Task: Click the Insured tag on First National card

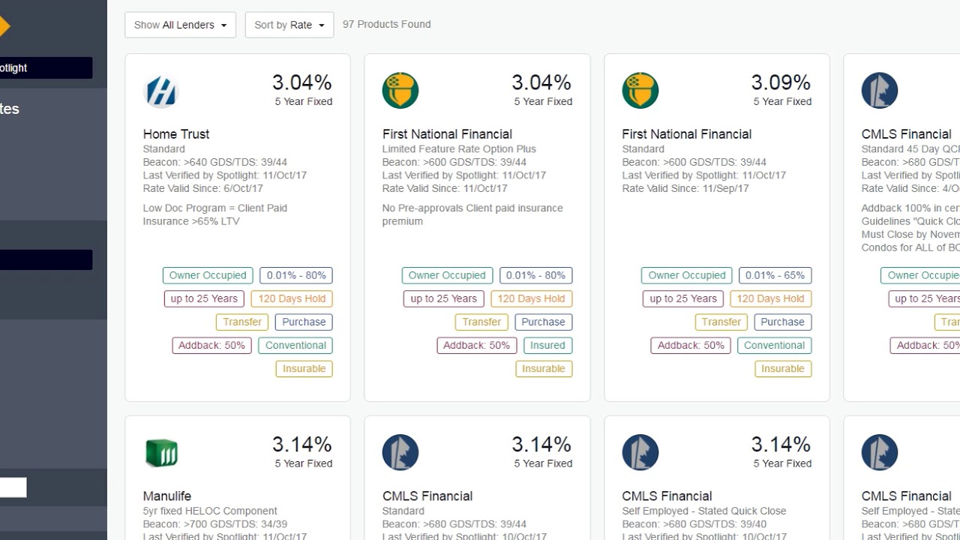Action: point(548,345)
